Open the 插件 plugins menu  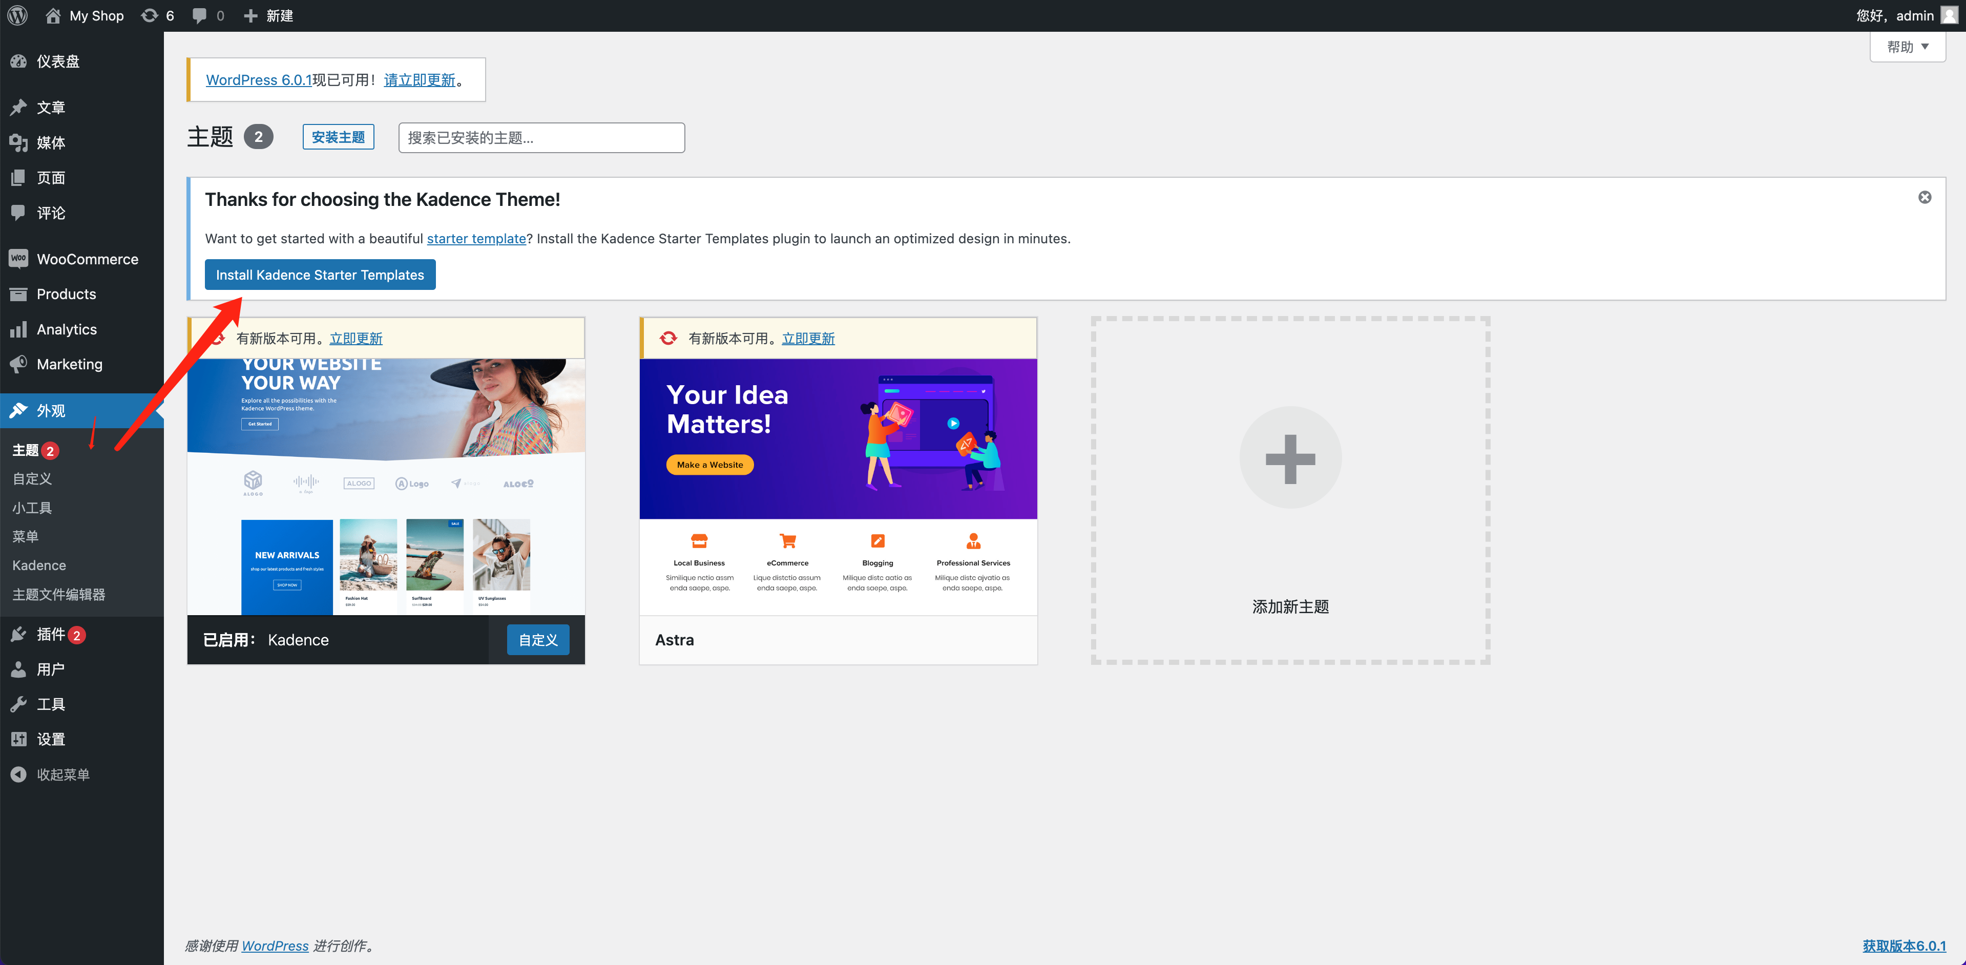coord(50,634)
